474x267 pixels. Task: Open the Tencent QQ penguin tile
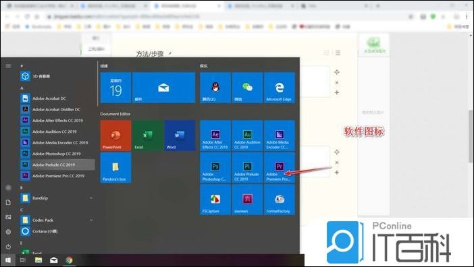215,88
